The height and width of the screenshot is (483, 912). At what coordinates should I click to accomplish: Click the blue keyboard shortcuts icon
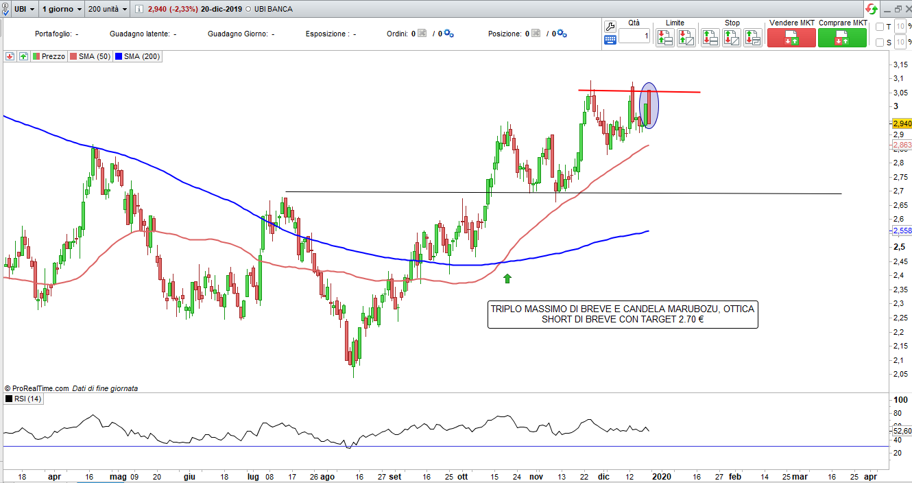tap(610, 40)
